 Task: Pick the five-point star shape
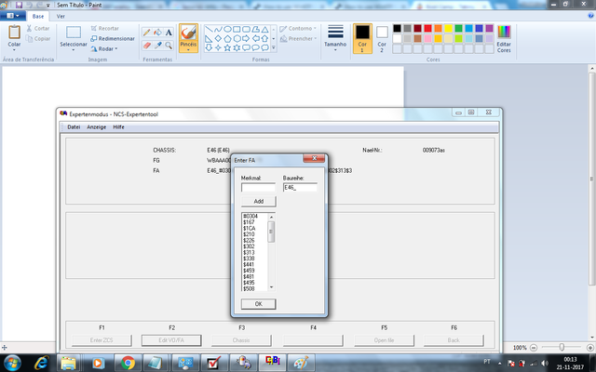coord(227,47)
